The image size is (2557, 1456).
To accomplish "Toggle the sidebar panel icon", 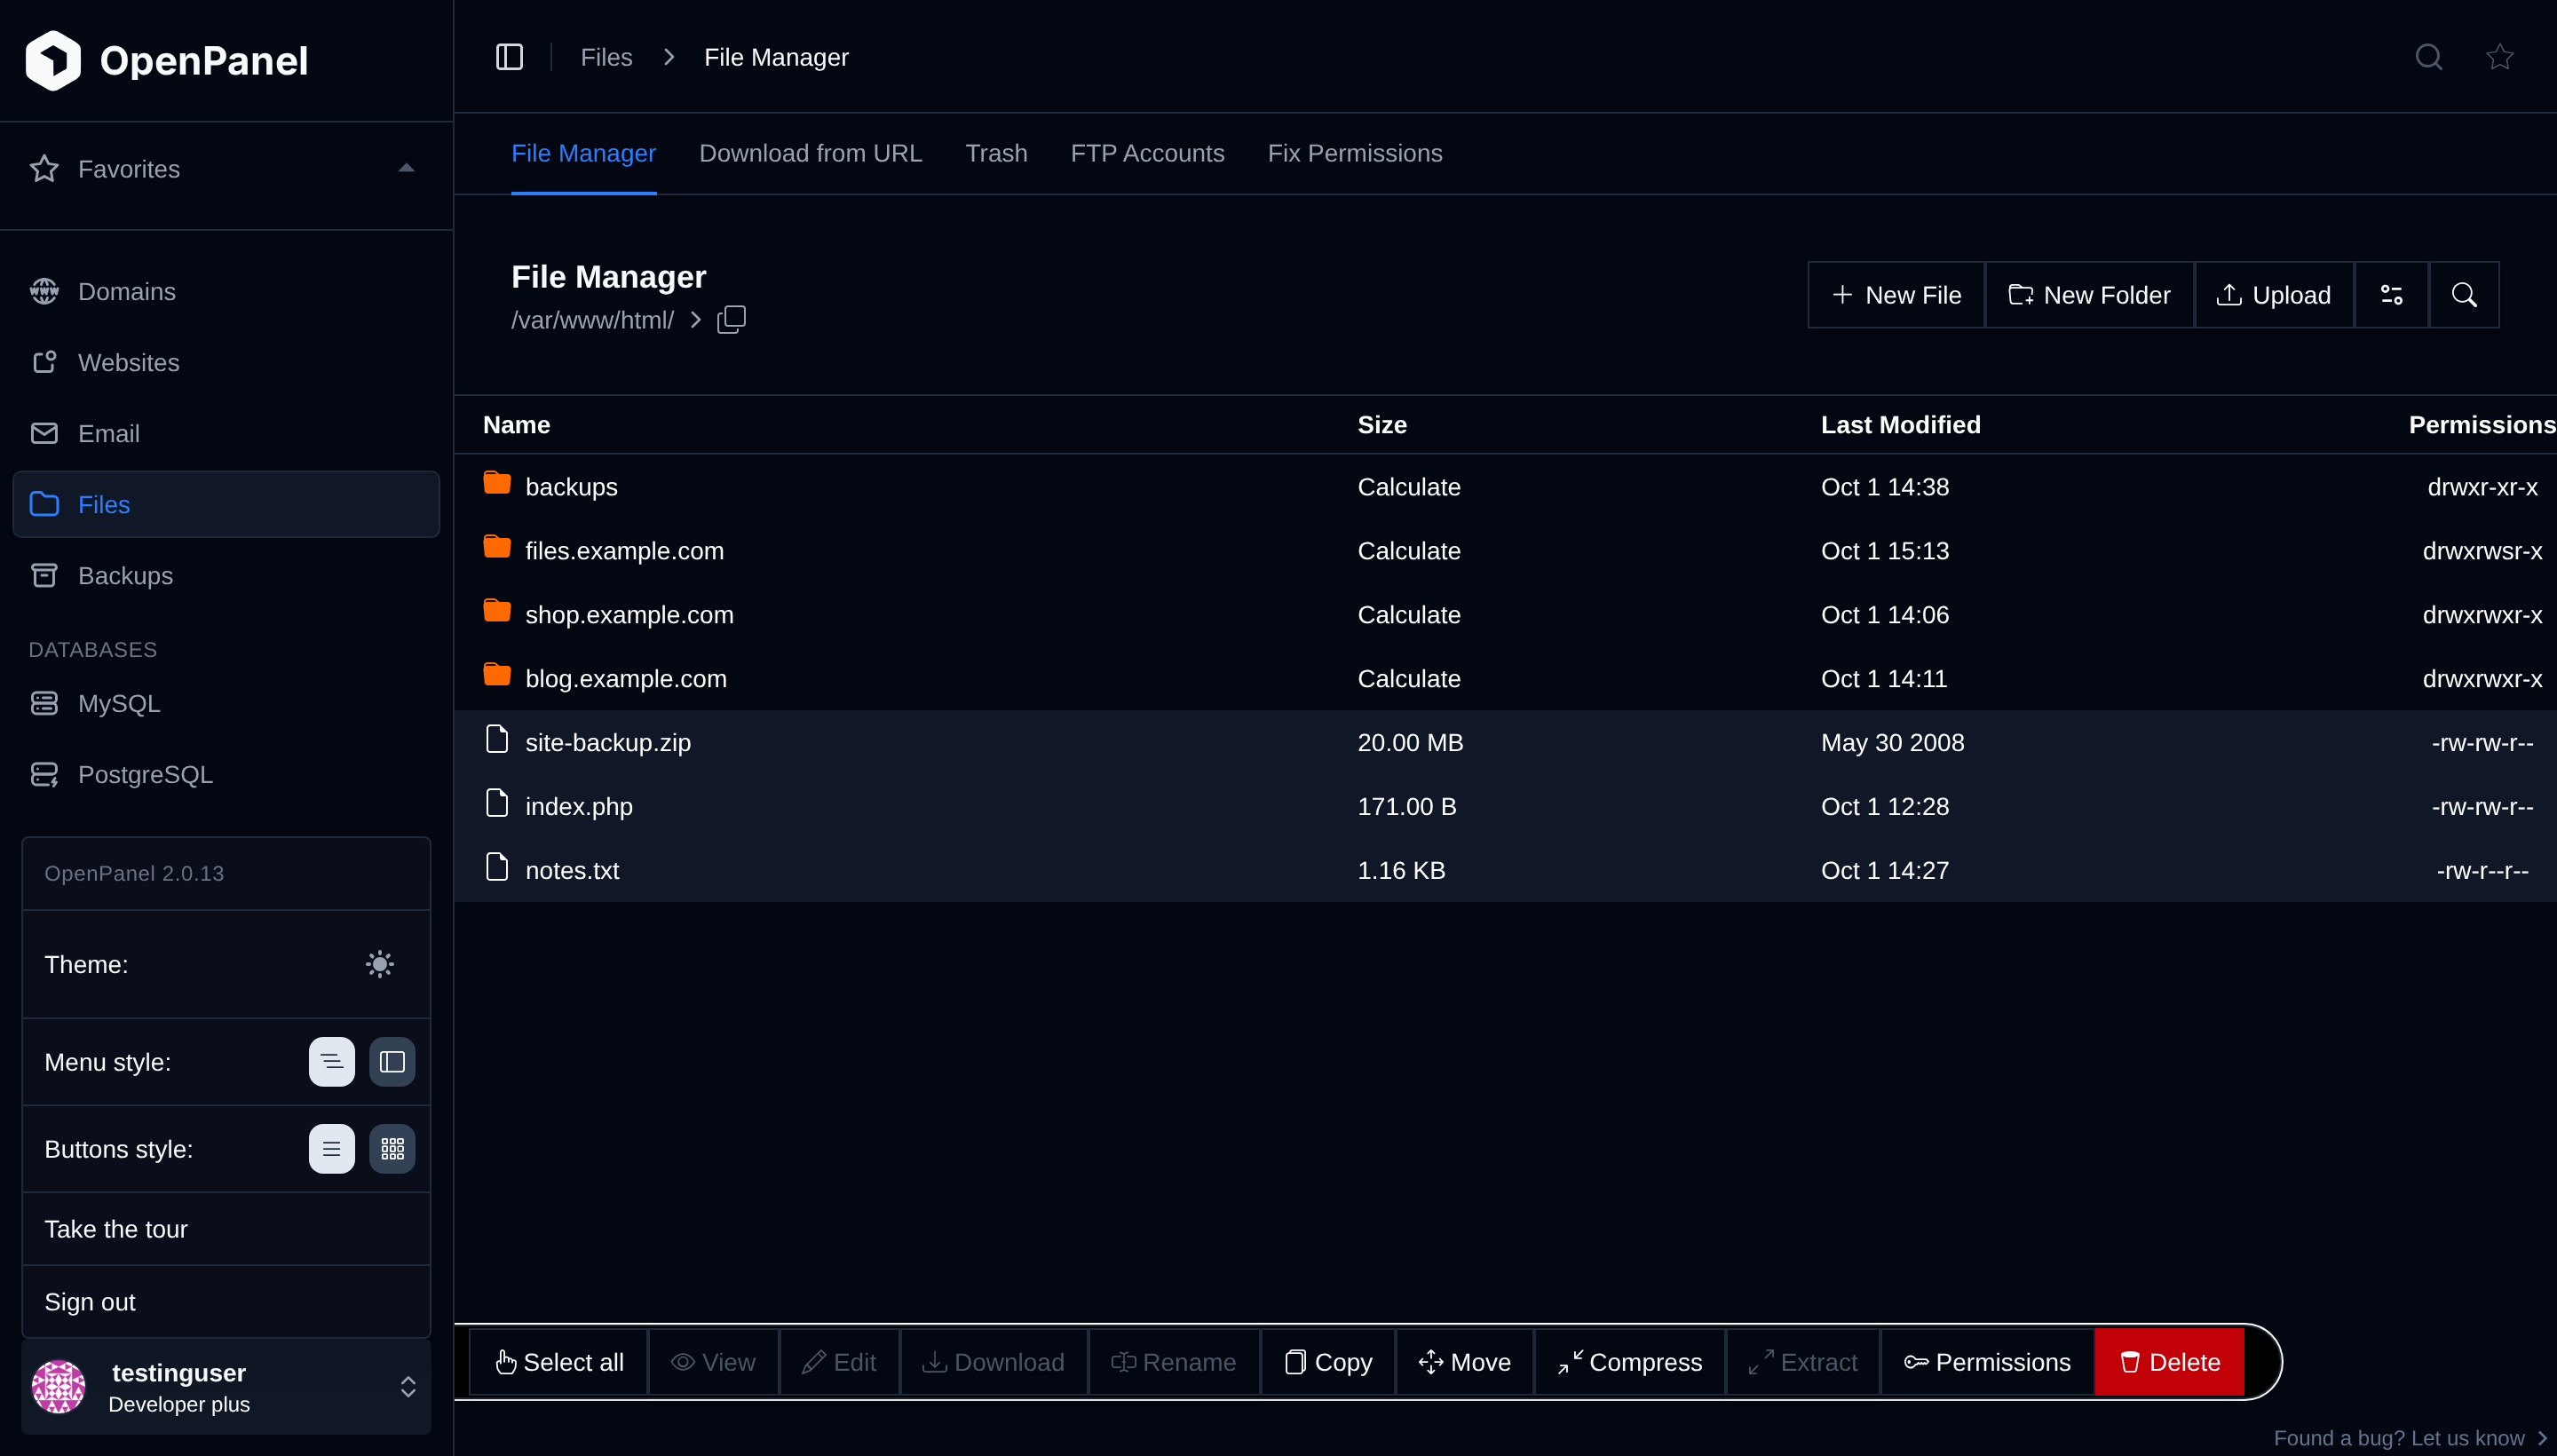I will tap(509, 57).
